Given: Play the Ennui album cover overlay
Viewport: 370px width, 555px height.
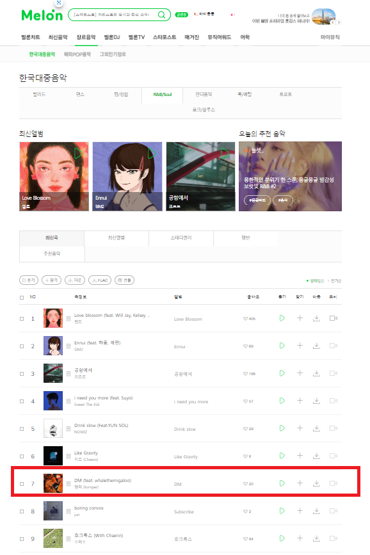Looking at the screenshot, I should [152, 154].
